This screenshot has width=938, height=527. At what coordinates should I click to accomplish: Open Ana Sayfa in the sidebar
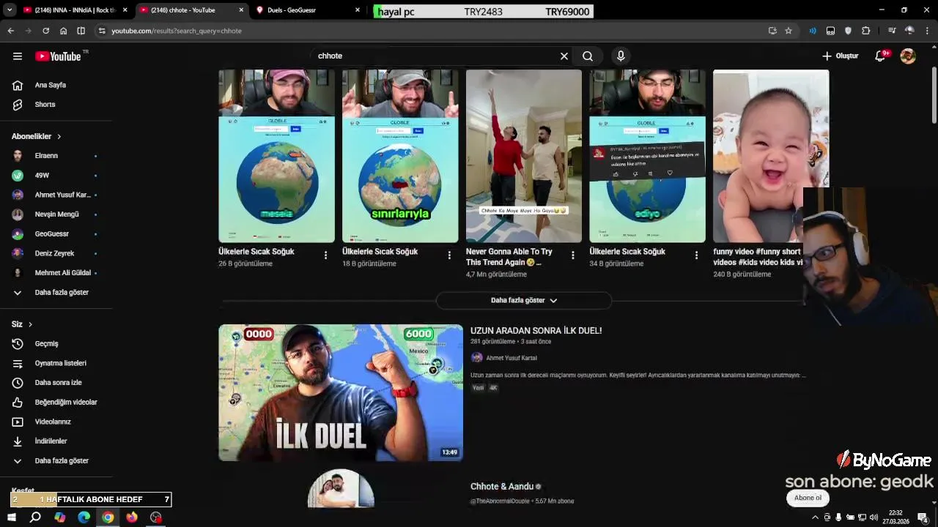(x=50, y=85)
